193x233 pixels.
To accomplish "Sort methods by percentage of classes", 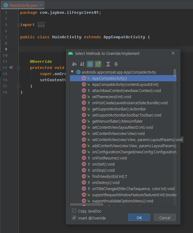I will [74, 64].
